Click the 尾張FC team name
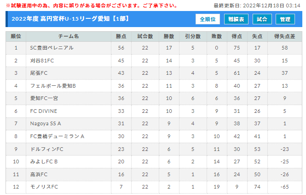This screenshot has width=306, height=195. [x=39, y=73]
